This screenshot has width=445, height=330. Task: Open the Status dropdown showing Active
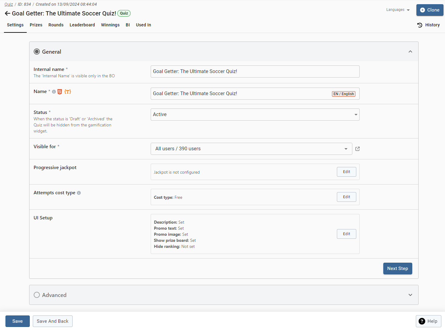click(x=255, y=115)
